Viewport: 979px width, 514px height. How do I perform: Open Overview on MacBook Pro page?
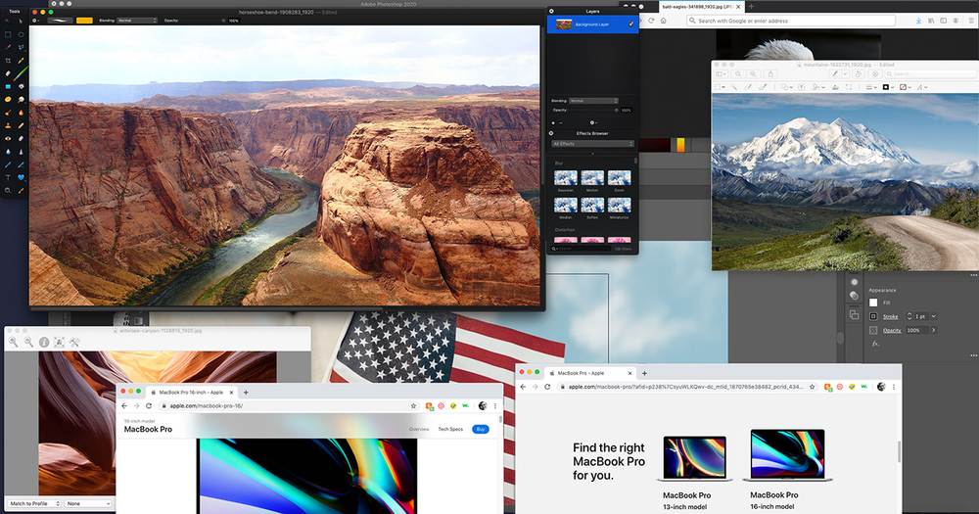click(419, 429)
